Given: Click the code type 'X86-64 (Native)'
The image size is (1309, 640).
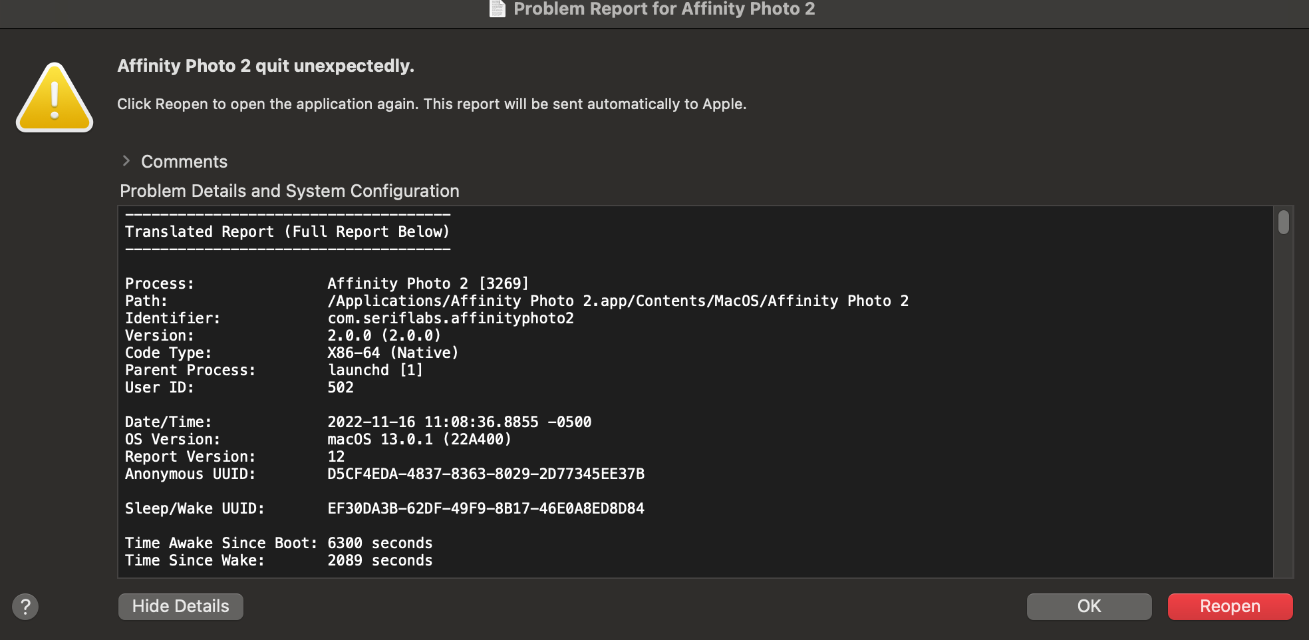Looking at the screenshot, I should pos(393,353).
